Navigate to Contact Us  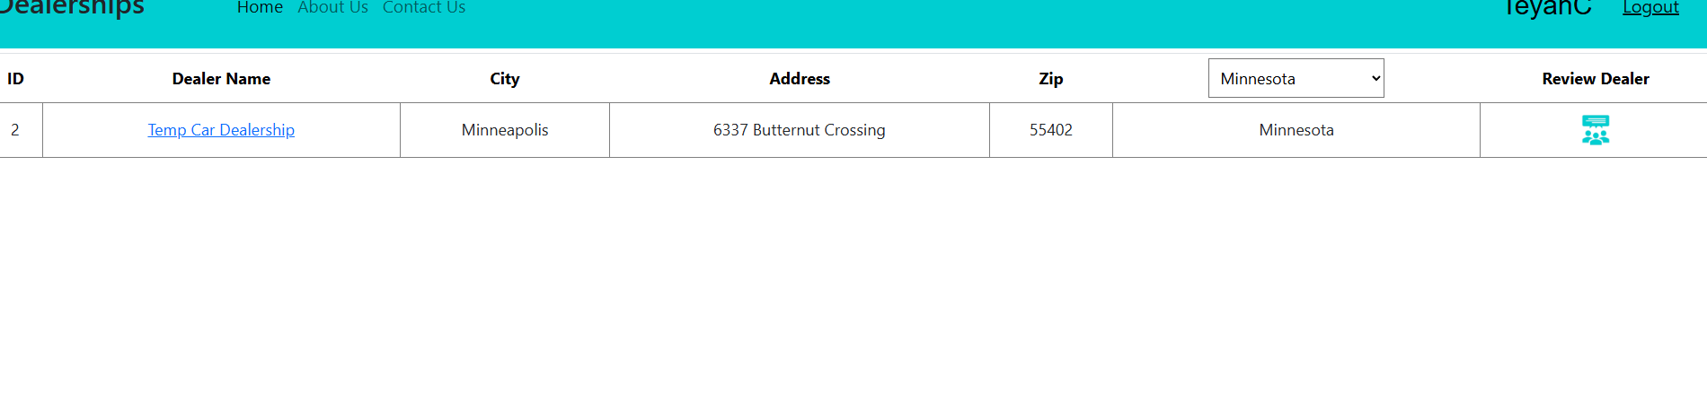[424, 7]
